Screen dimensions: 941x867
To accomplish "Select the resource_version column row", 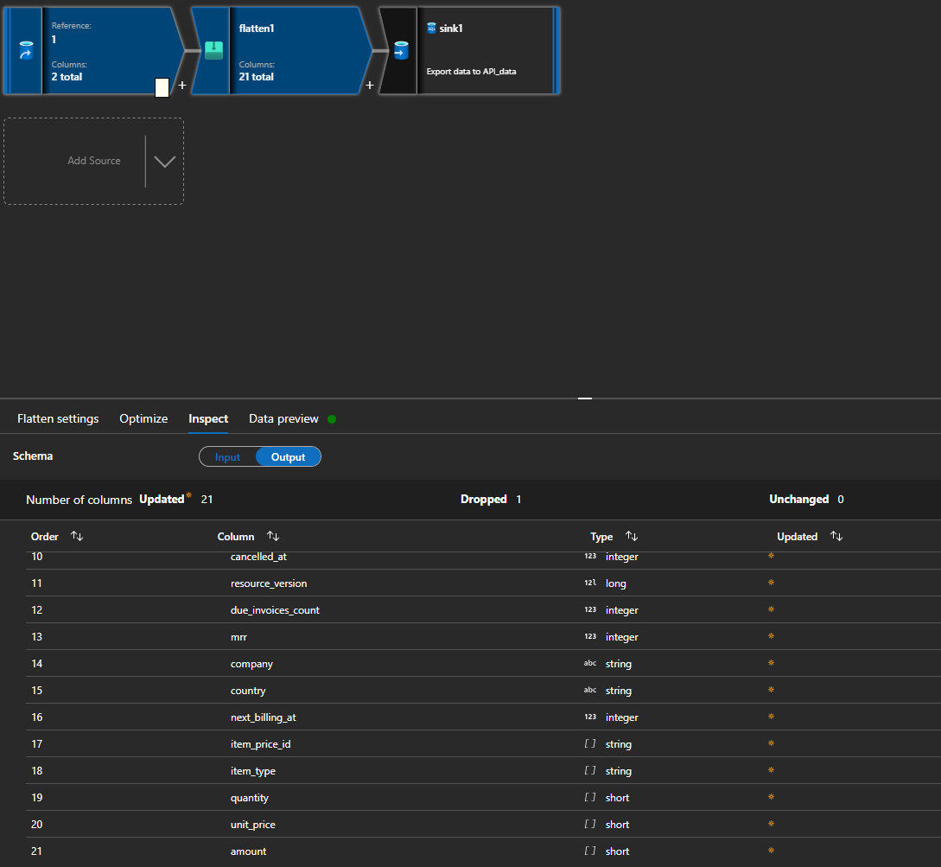I will (483, 583).
